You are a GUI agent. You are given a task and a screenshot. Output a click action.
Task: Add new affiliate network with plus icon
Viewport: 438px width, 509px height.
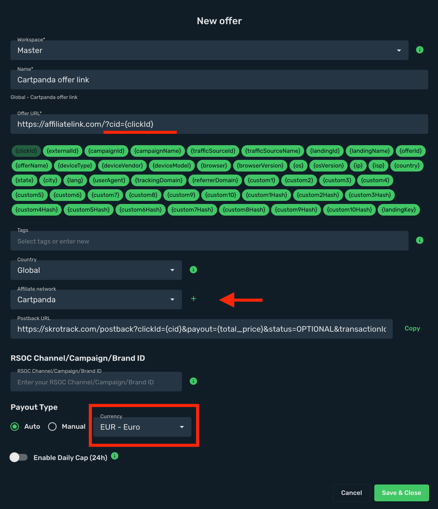194,299
